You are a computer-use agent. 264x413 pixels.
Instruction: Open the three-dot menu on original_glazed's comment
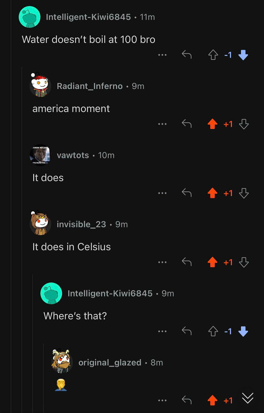pos(162,400)
